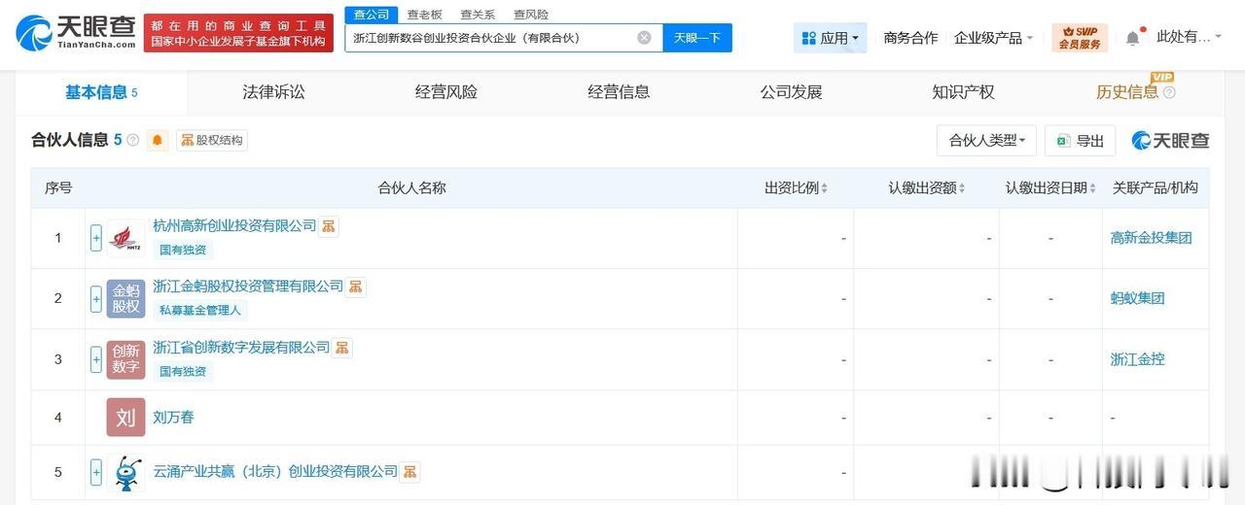Open the 浙江金控 related group link
Screen dimensions: 1245x505
[1137, 359]
